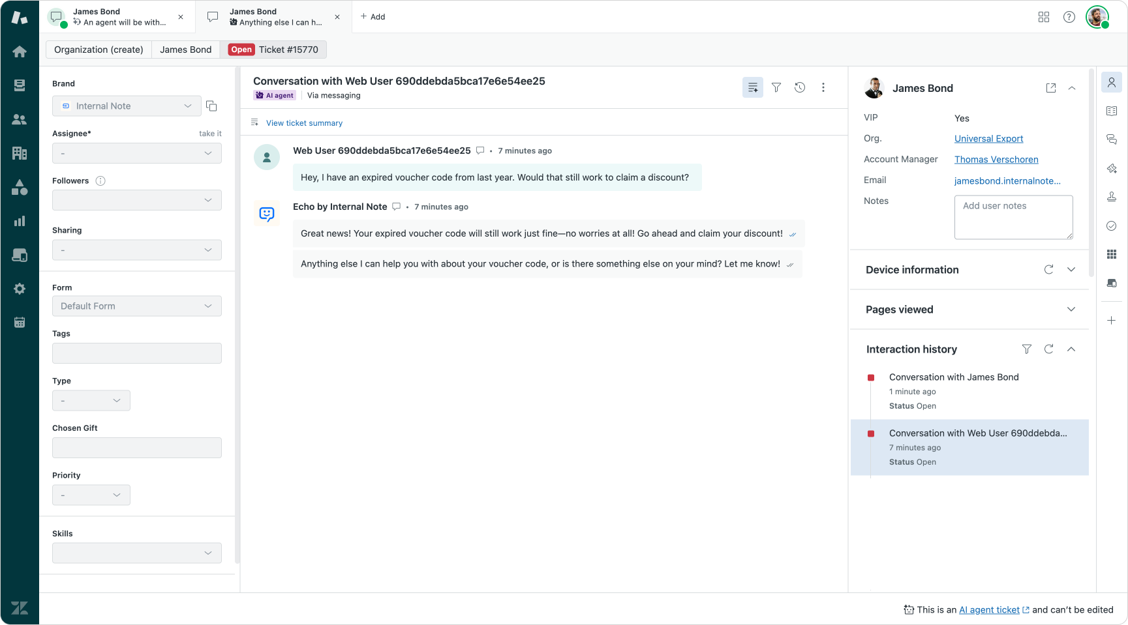
Task: Expand the Pages viewed section
Action: point(1071,310)
